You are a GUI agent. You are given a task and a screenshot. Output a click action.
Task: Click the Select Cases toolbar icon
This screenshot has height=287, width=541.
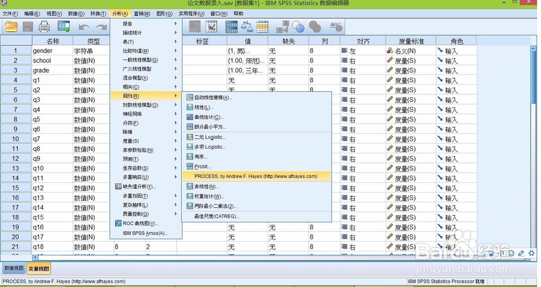click(x=262, y=27)
